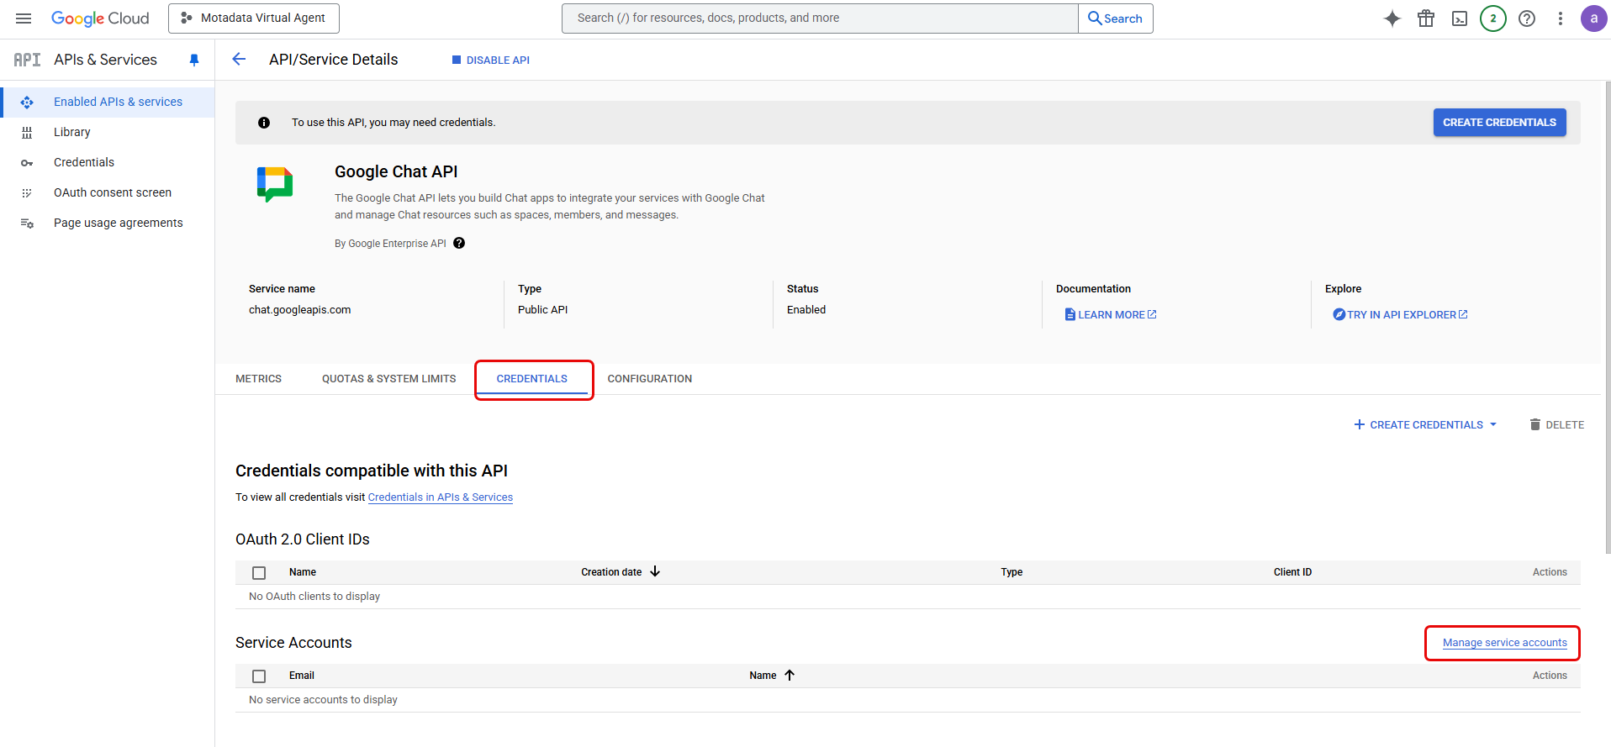This screenshot has height=747, width=1611.
Task: Click the APIs & Services sidebar heading
Action: click(105, 60)
